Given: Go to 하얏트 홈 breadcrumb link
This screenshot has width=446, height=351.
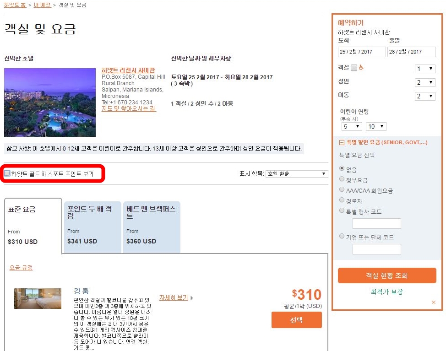Looking at the screenshot, I should (15, 5).
